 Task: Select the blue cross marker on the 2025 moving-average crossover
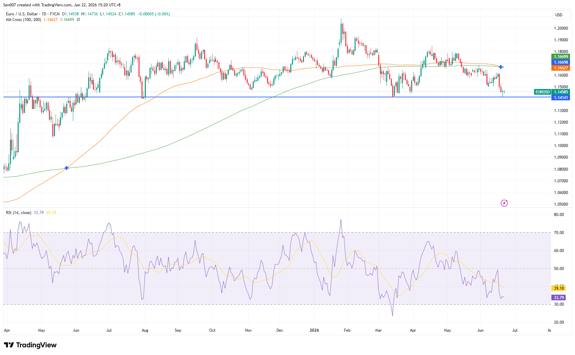coord(67,168)
